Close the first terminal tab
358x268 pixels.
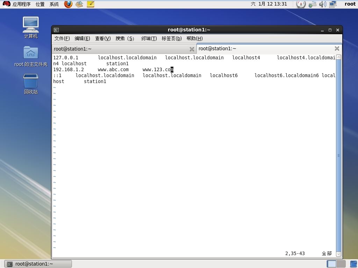(192, 49)
